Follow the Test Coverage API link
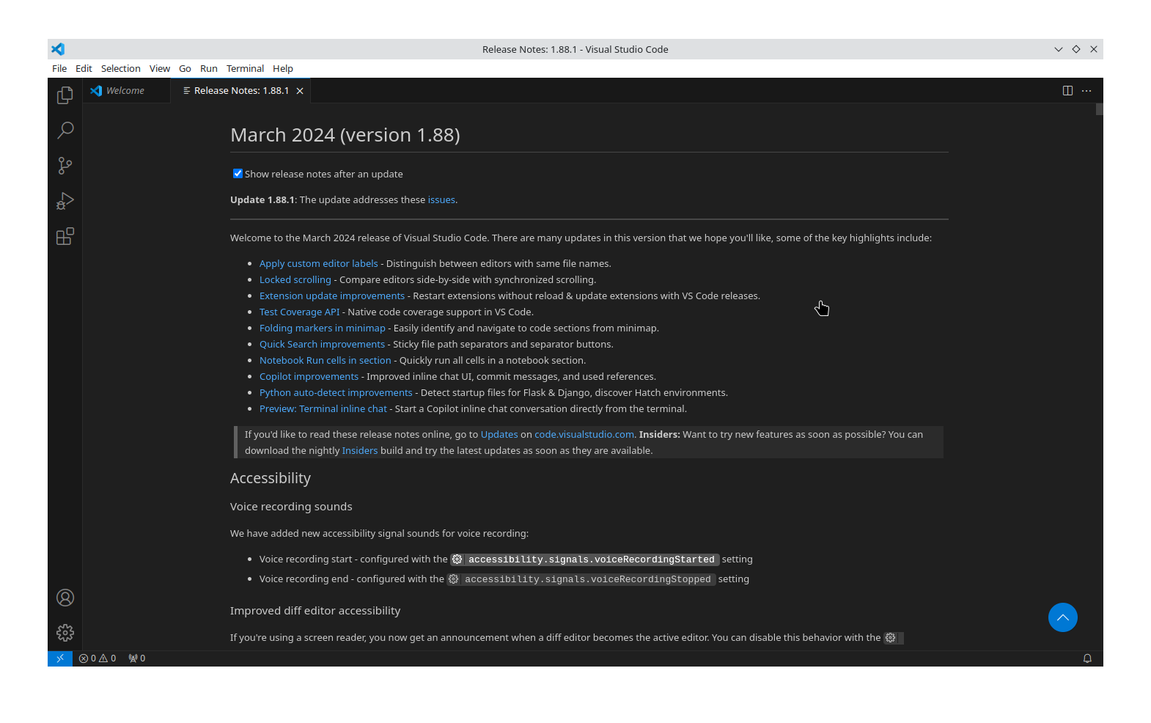 pyautogui.click(x=300, y=312)
